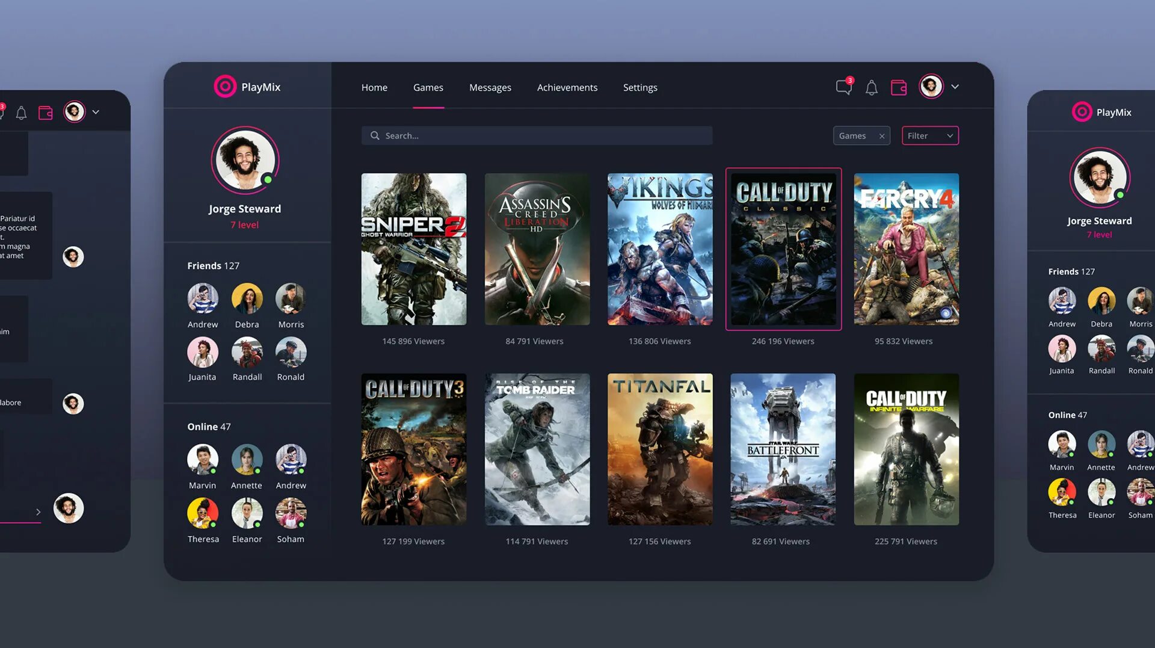Open Annette's avatar in right window
The height and width of the screenshot is (648, 1155).
click(x=1101, y=445)
